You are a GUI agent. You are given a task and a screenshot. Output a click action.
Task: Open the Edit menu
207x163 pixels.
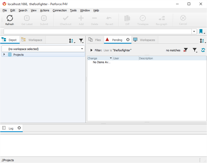point(13,10)
